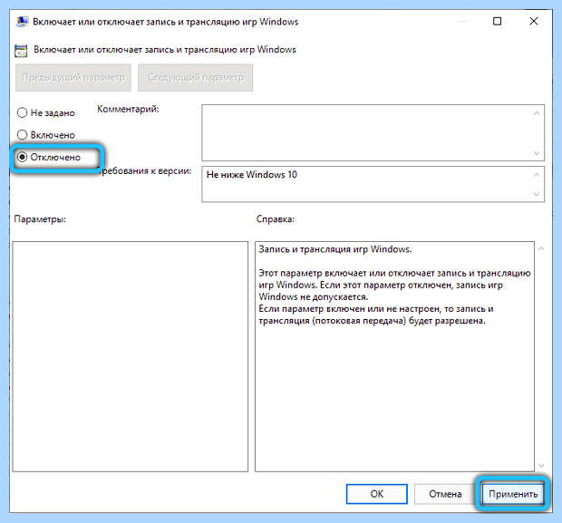
Task: Click the "Параметры:" label
Action: pyautogui.click(x=40, y=219)
